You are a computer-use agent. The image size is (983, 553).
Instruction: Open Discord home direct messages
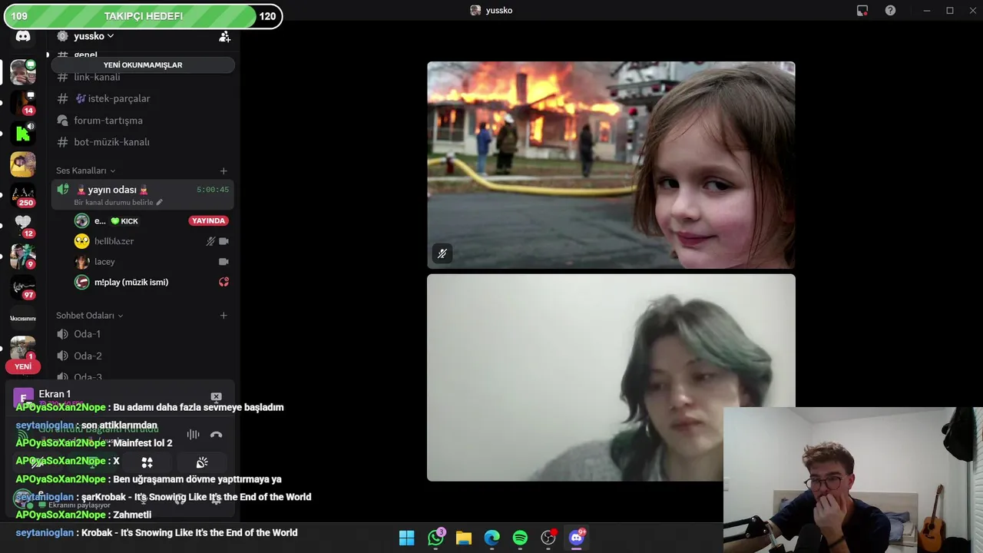[x=23, y=36]
